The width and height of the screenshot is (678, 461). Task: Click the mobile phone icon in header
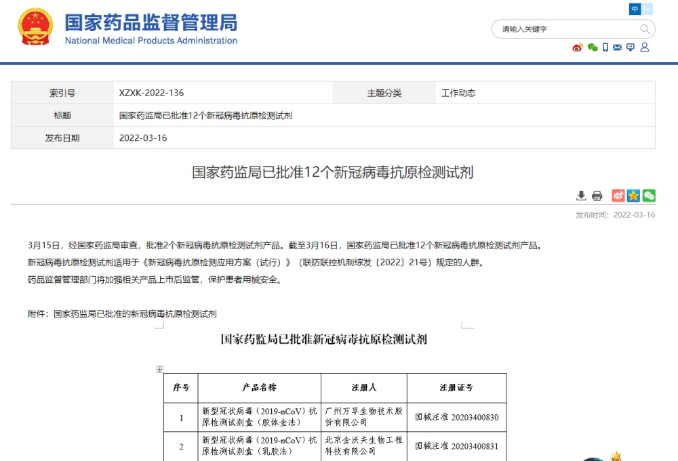tap(605, 47)
